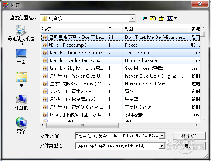Click the horizontal scrollbar thumb
Image resolution: width=211 pixels, height=161 pixels.
click(82, 125)
